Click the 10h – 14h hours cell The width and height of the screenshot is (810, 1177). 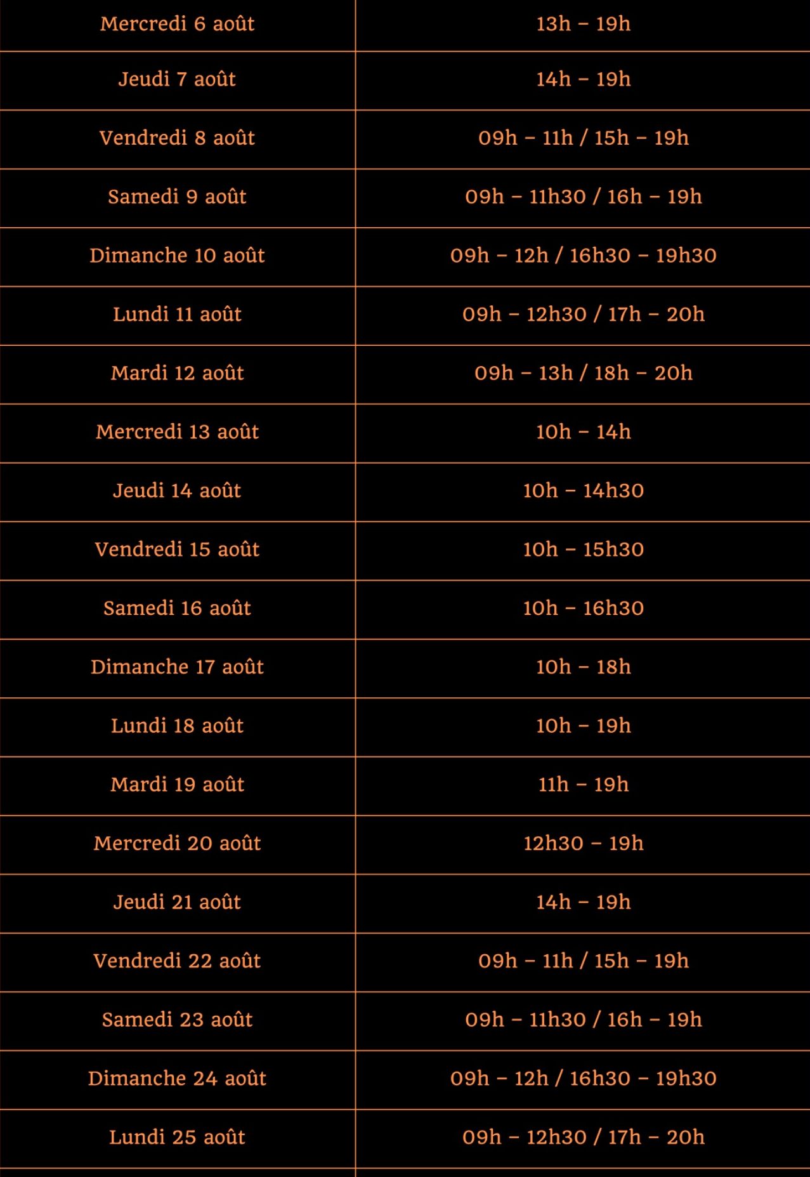coord(583,433)
